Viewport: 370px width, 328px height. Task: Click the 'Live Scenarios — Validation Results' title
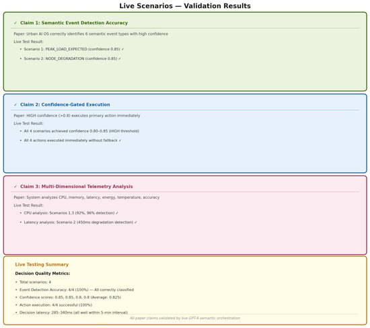185,6
